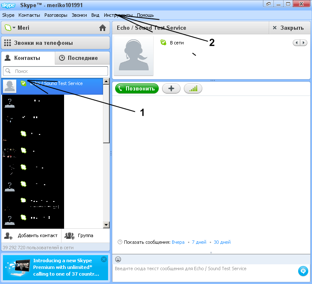The height and width of the screenshot is (284, 312).
Task: Show messages from Вчера
Action: pyautogui.click(x=178, y=242)
